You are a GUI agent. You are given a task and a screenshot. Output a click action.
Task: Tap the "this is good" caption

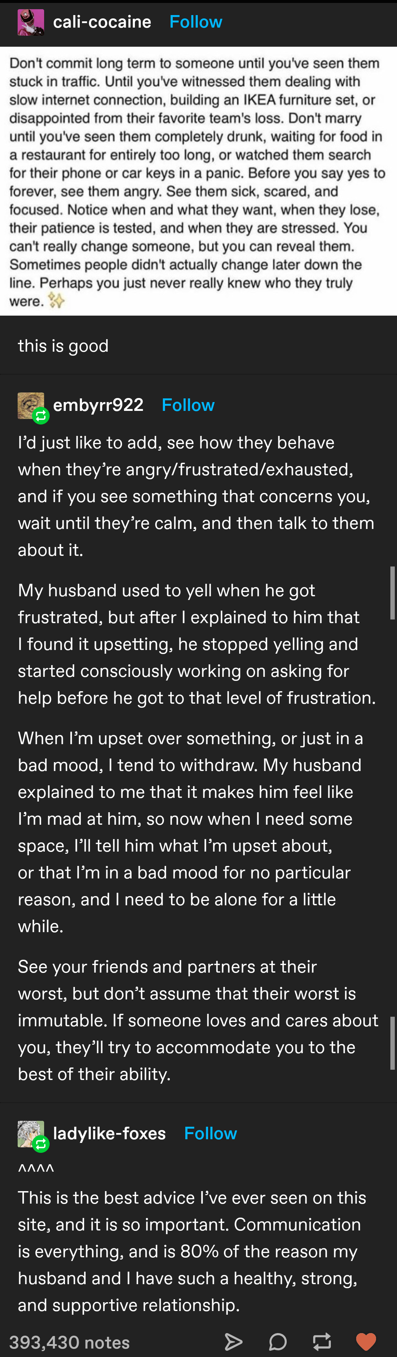click(x=63, y=345)
